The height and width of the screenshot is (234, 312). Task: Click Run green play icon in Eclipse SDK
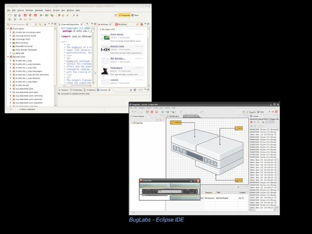coord(168,112)
